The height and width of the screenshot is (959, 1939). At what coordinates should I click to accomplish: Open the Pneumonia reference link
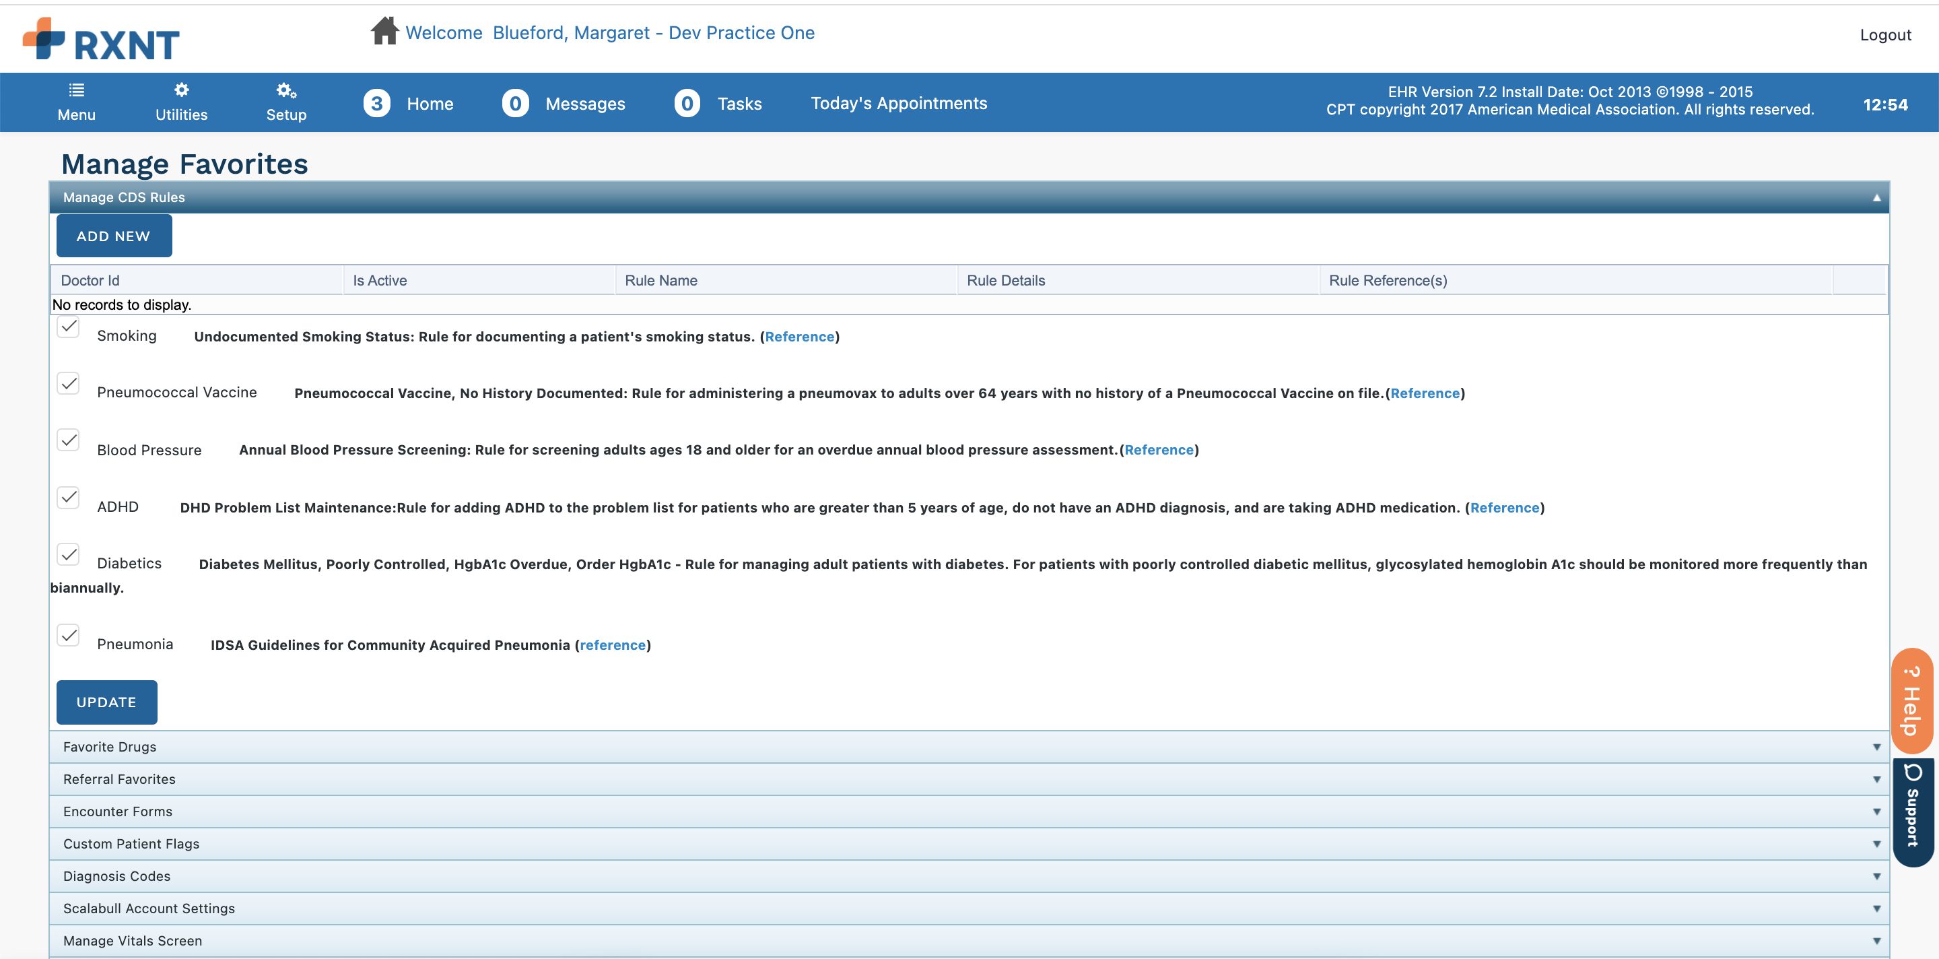point(613,645)
